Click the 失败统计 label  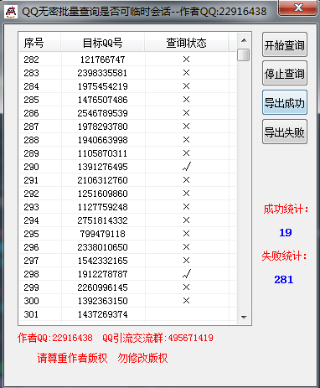coord(284,256)
